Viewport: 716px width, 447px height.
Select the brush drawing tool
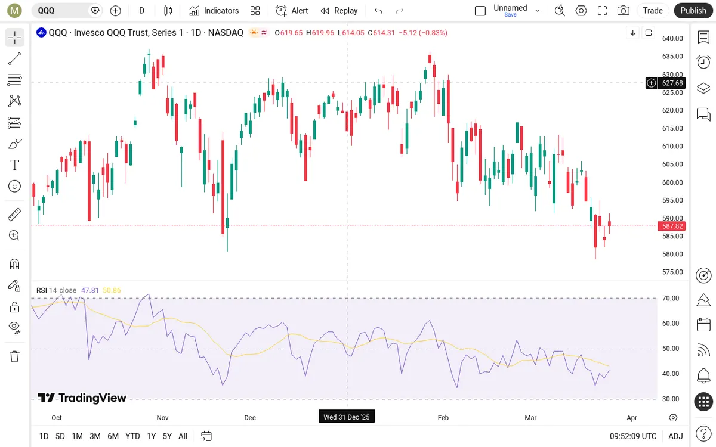[15, 144]
